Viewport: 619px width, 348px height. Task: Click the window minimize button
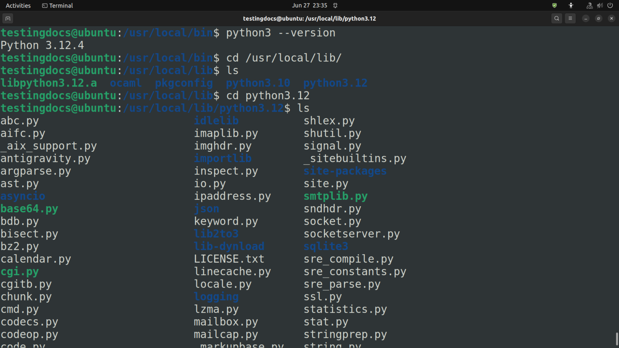point(585,18)
